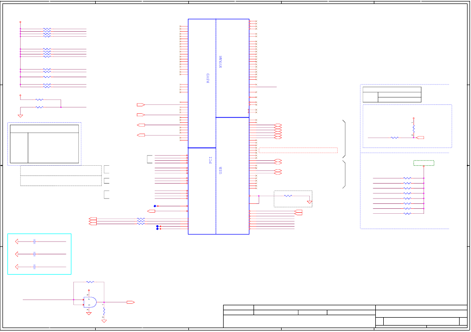Select the red dashed rectangle right of the chip

tap(298, 150)
